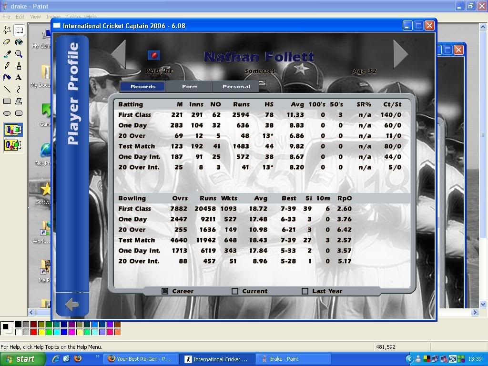Go to next player with right arrow
Viewport: 488px width, 366px height.
[x=400, y=53]
